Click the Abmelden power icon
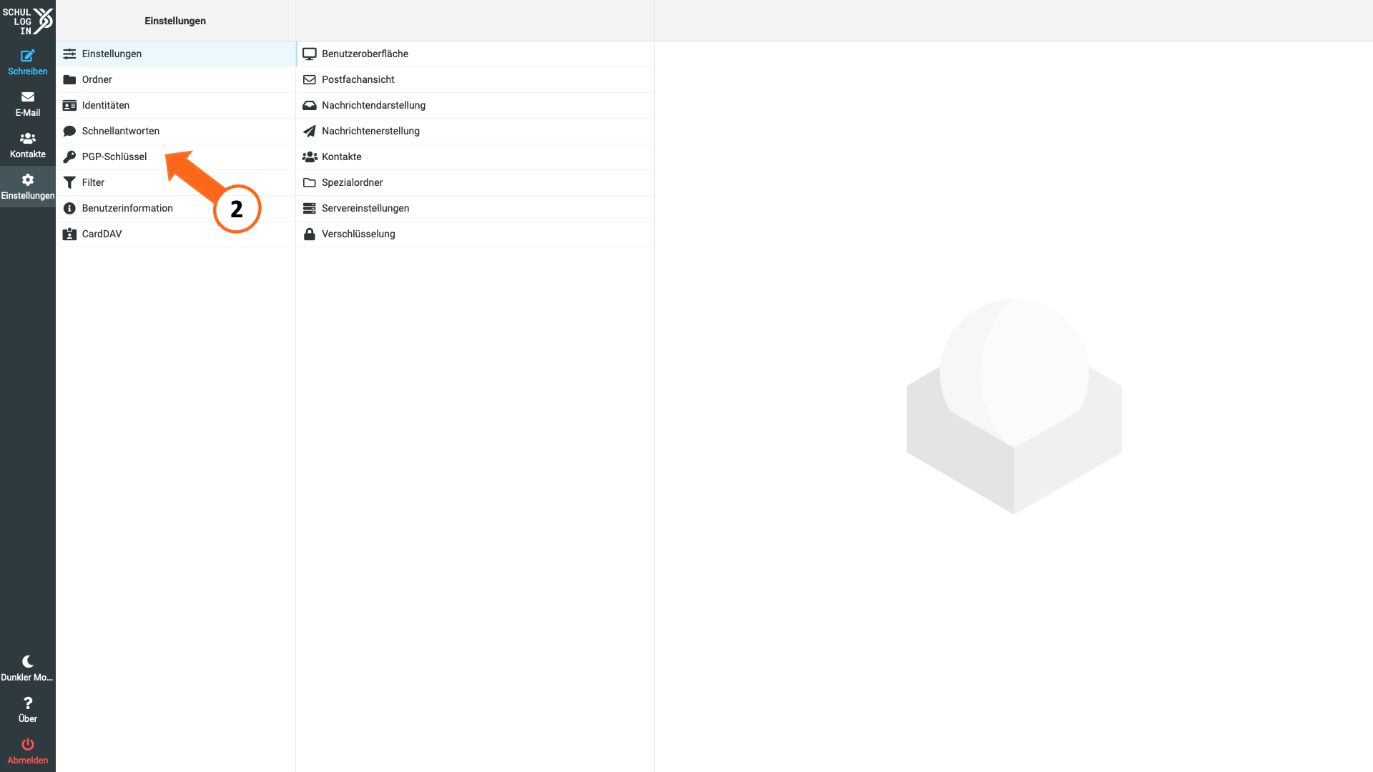This screenshot has height=772, width=1373. 28,744
